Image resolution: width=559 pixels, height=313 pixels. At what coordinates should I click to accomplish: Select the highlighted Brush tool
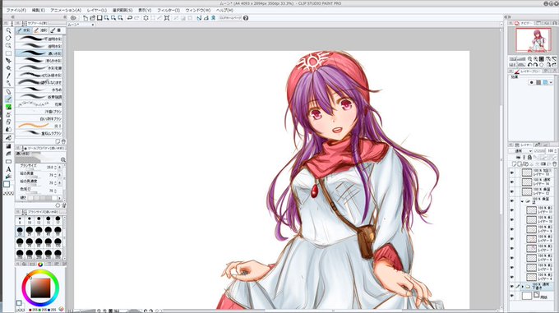click(x=8, y=99)
